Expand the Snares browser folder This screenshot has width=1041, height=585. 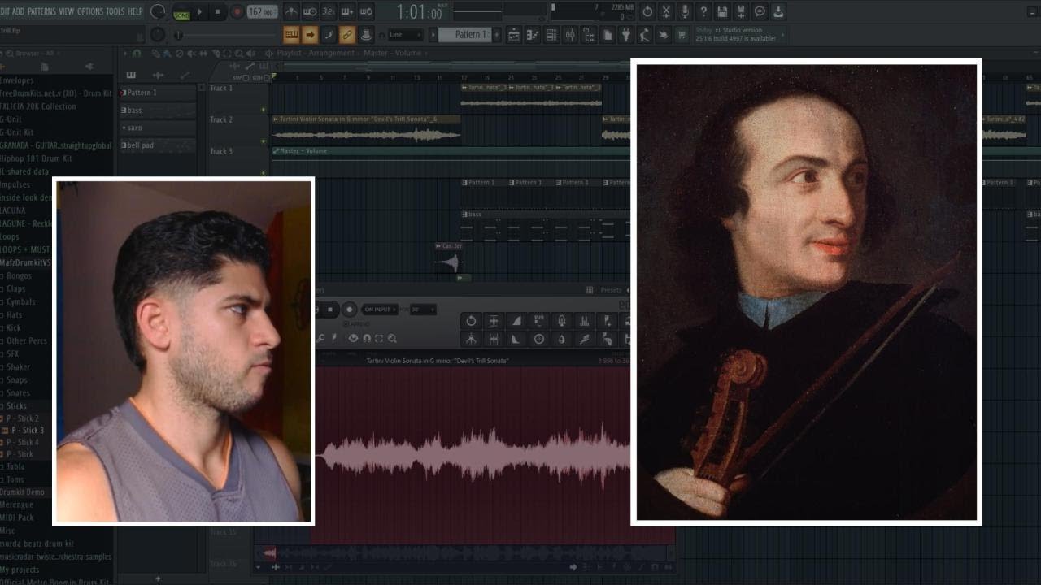18,392
